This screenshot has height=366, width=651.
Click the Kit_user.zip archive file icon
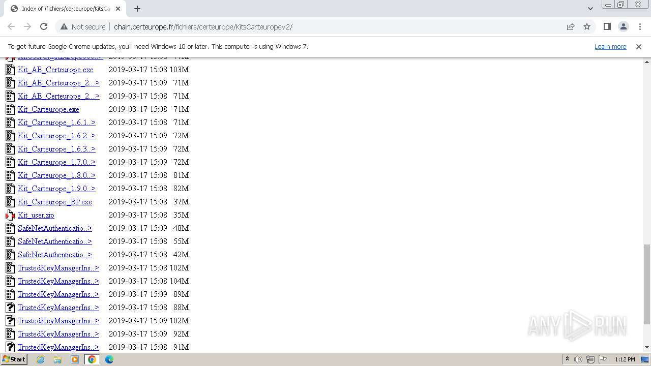click(10, 215)
